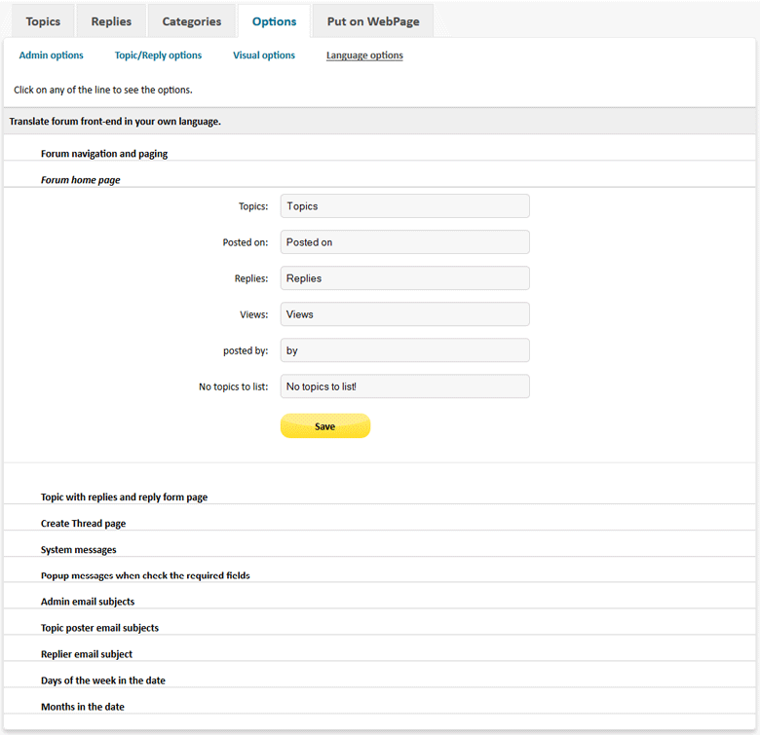Click 'Click on any of the line' instruction text

click(x=102, y=90)
